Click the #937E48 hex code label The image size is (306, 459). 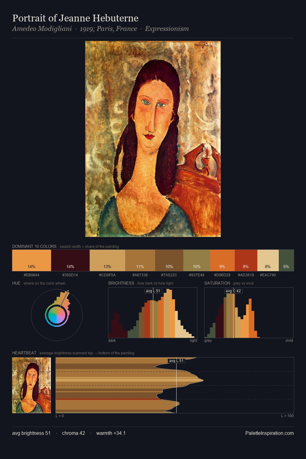[x=197, y=275]
